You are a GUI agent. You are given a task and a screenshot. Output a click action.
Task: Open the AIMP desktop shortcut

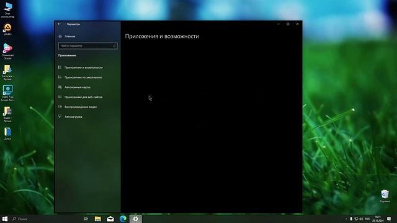tap(7, 29)
